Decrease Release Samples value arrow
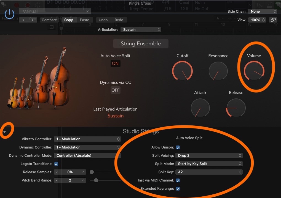 click(x=57, y=172)
